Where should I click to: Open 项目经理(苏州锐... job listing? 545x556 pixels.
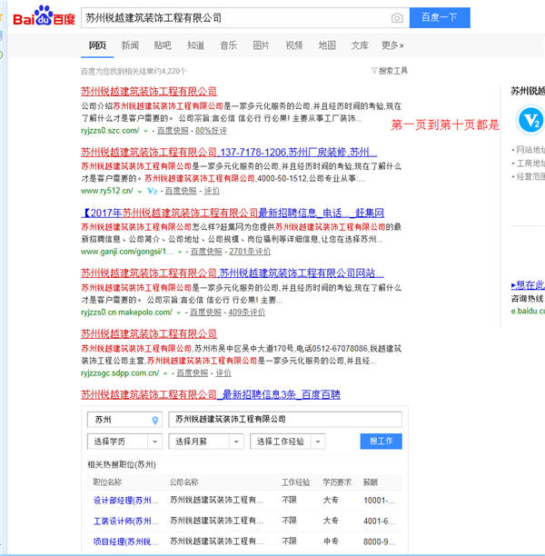tap(126, 541)
